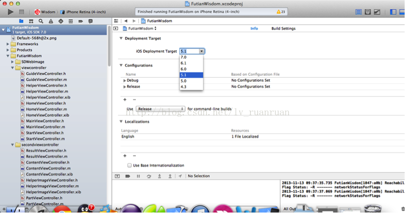405x213 pixels.
Task: Open the FutianWisdom project/target popup
Action: click(x=140, y=28)
